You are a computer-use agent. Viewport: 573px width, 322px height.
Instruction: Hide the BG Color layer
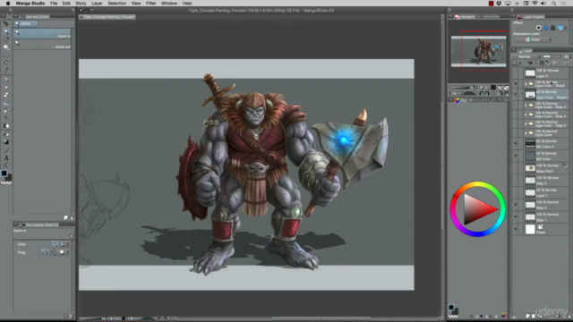(x=516, y=156)
